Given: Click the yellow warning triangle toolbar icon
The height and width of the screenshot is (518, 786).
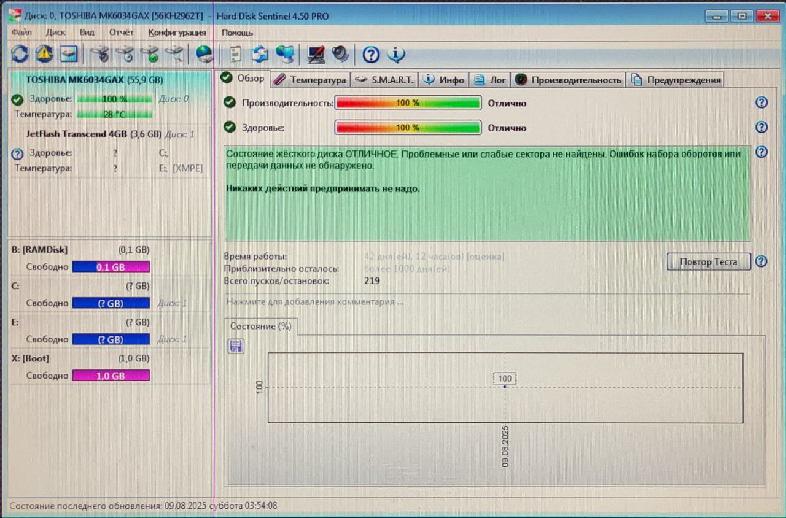Looking at the screenshot, I should click(x=44, y=55).
